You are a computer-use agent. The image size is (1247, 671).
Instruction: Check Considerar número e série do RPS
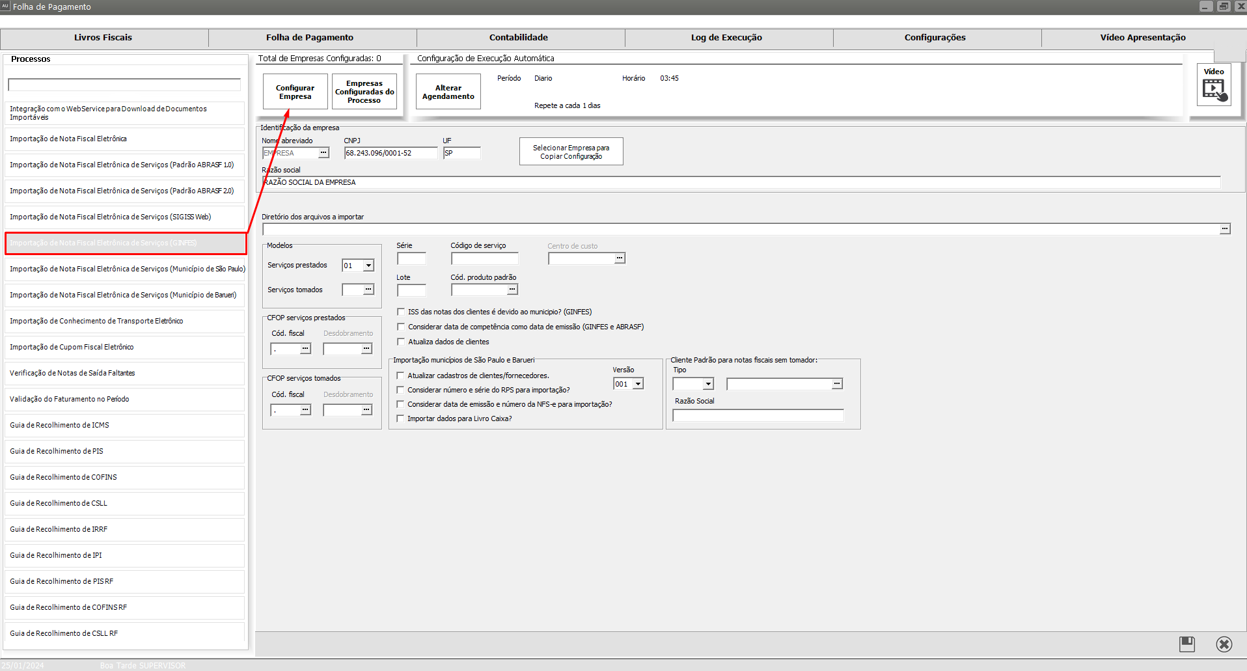click(400, 390)
